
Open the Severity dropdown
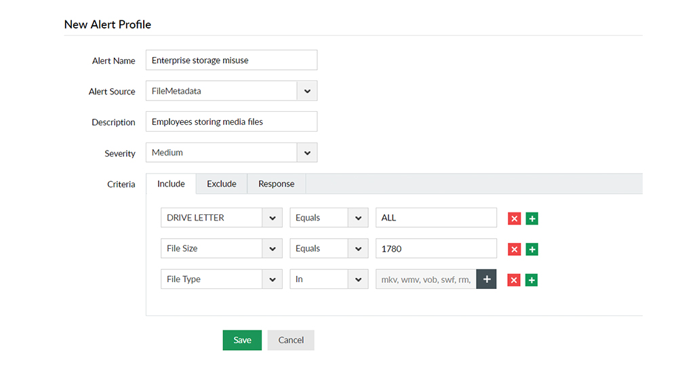pos(307,153)
